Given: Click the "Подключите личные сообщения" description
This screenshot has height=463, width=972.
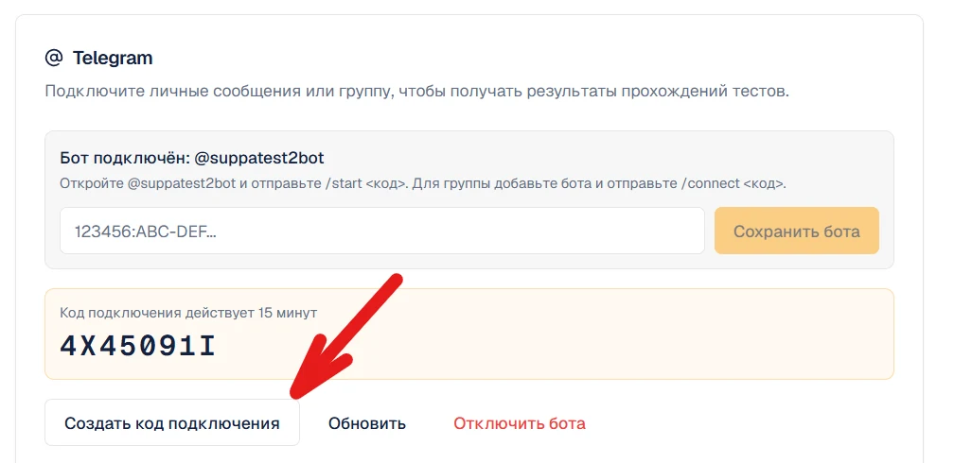Looking at the screenshot, I should pyautogui.click(x=417, y=93).
